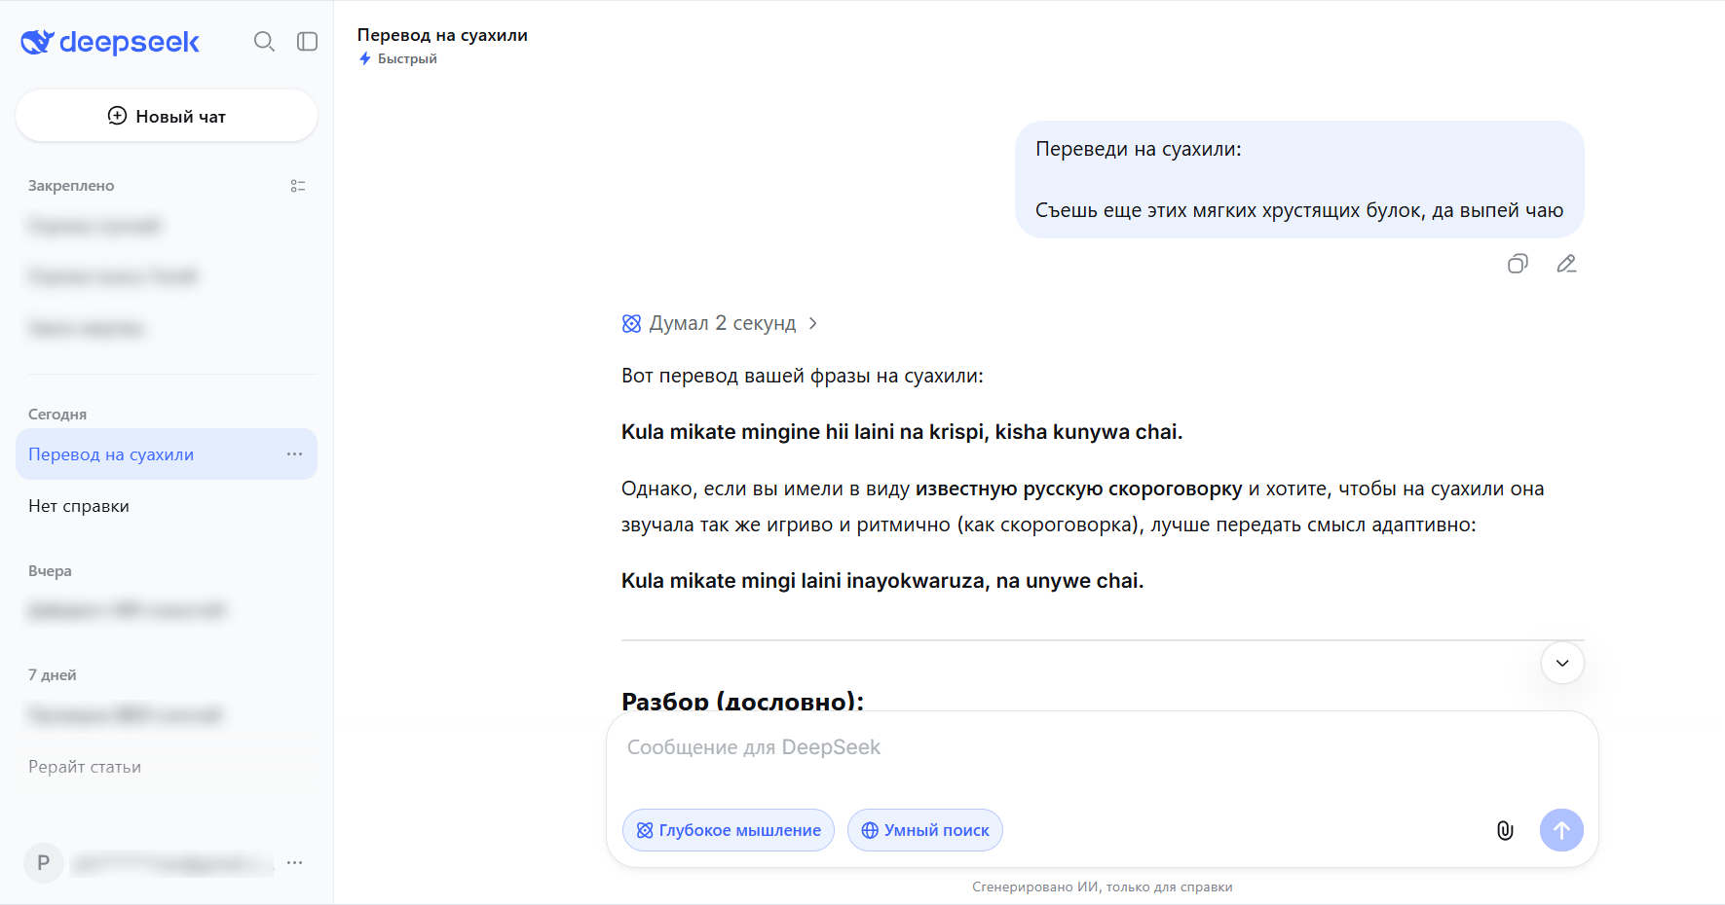Collapse the sidebar with the panel icon
Image resolution: width=1725 pixels, height=905 pixels.
click(x=308, y=42)
